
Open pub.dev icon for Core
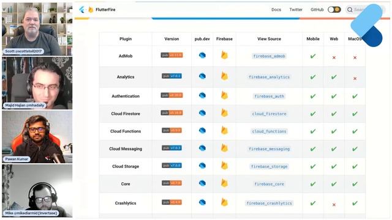click(202, 183)
